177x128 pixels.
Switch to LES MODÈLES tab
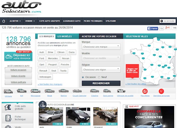pyautogui.click(x=64, y=36)
